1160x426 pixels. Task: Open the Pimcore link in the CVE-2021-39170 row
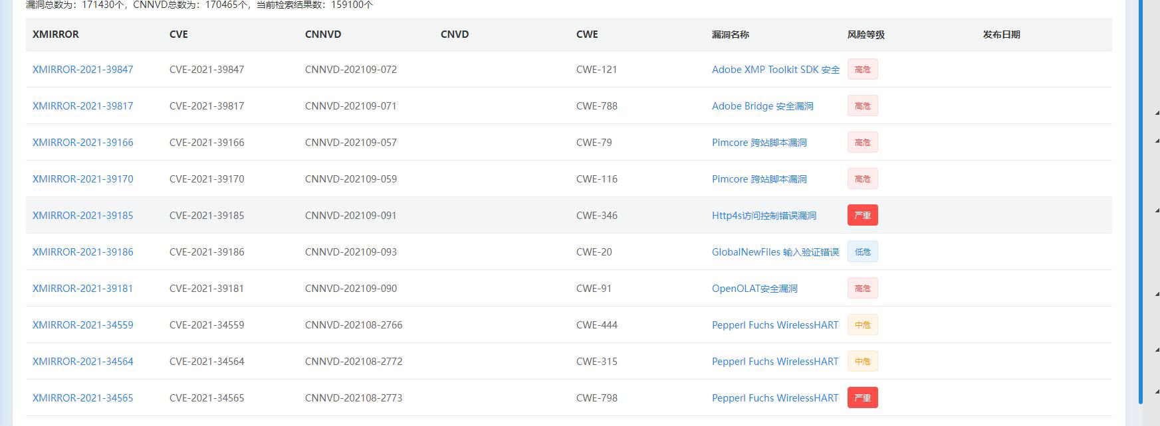tap(759, 179)
